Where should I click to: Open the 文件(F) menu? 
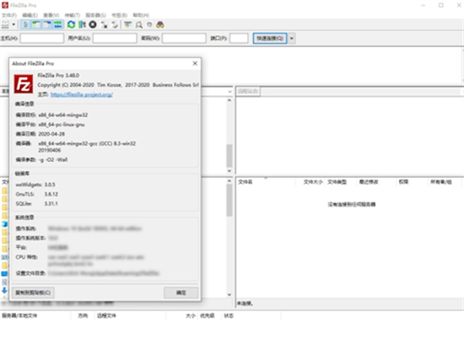9,15
